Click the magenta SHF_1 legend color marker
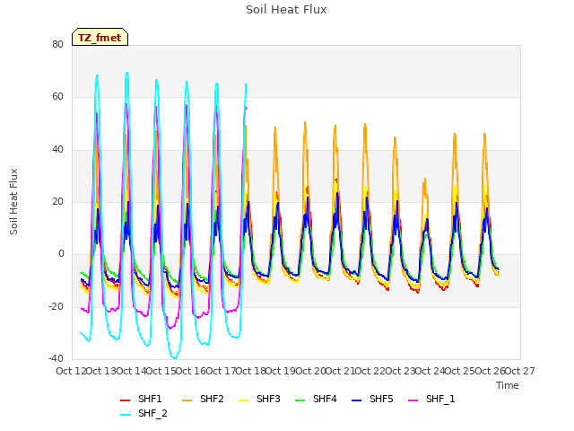 413,400
